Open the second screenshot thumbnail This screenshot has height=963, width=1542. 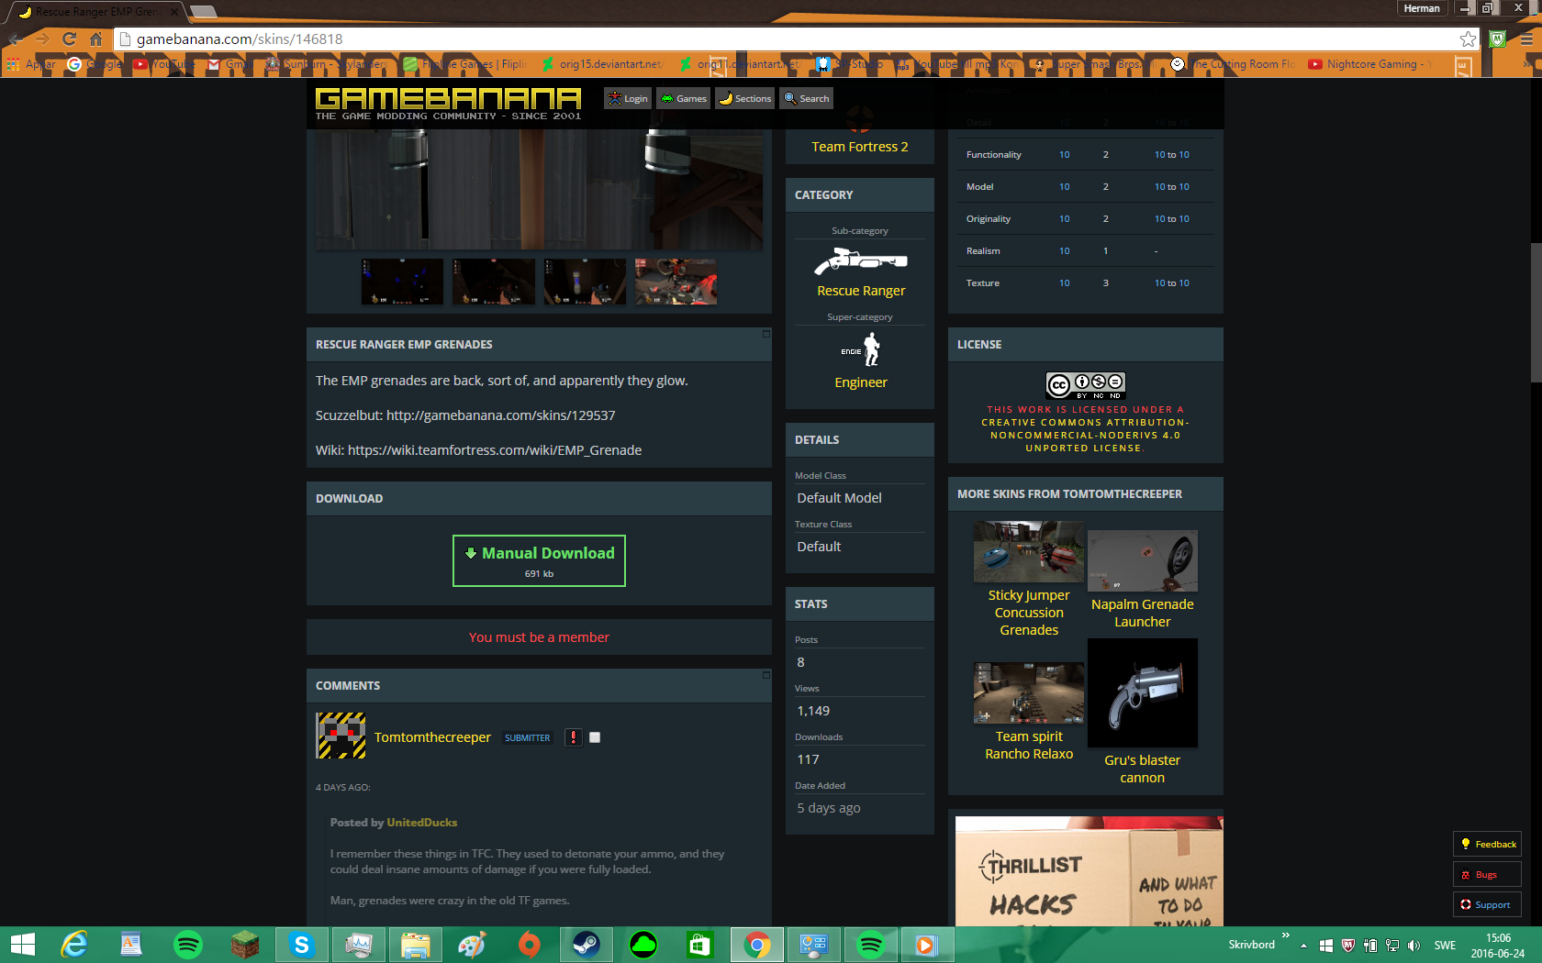point(494,282)
